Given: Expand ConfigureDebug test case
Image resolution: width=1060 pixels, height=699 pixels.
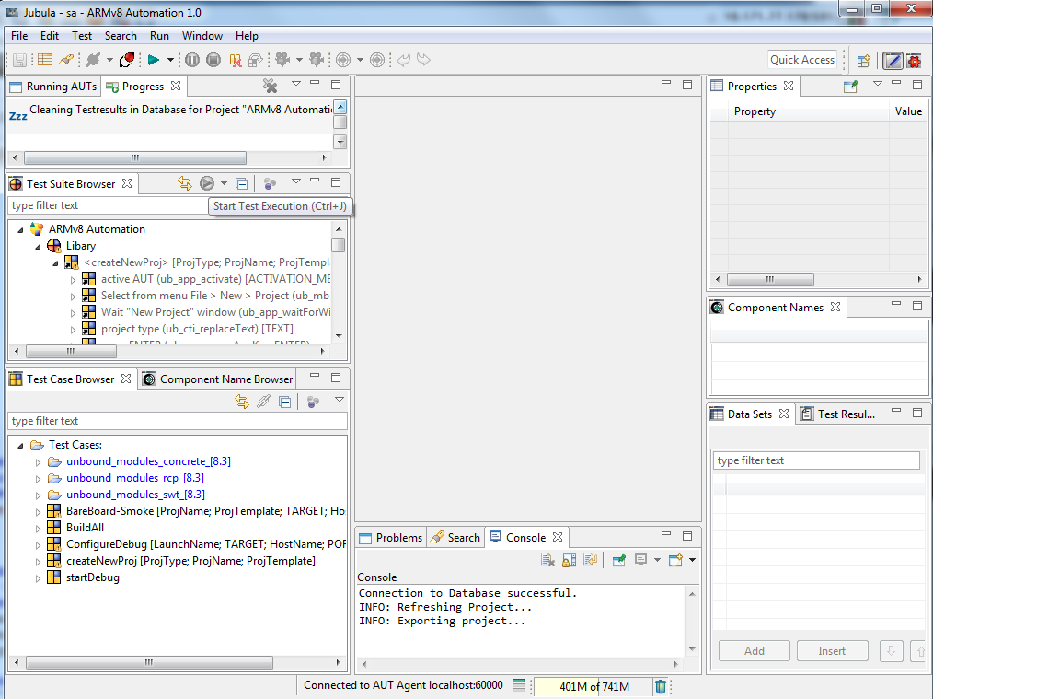Looking at the screenshot, I should pyautogui.click(x=38, y=544).
